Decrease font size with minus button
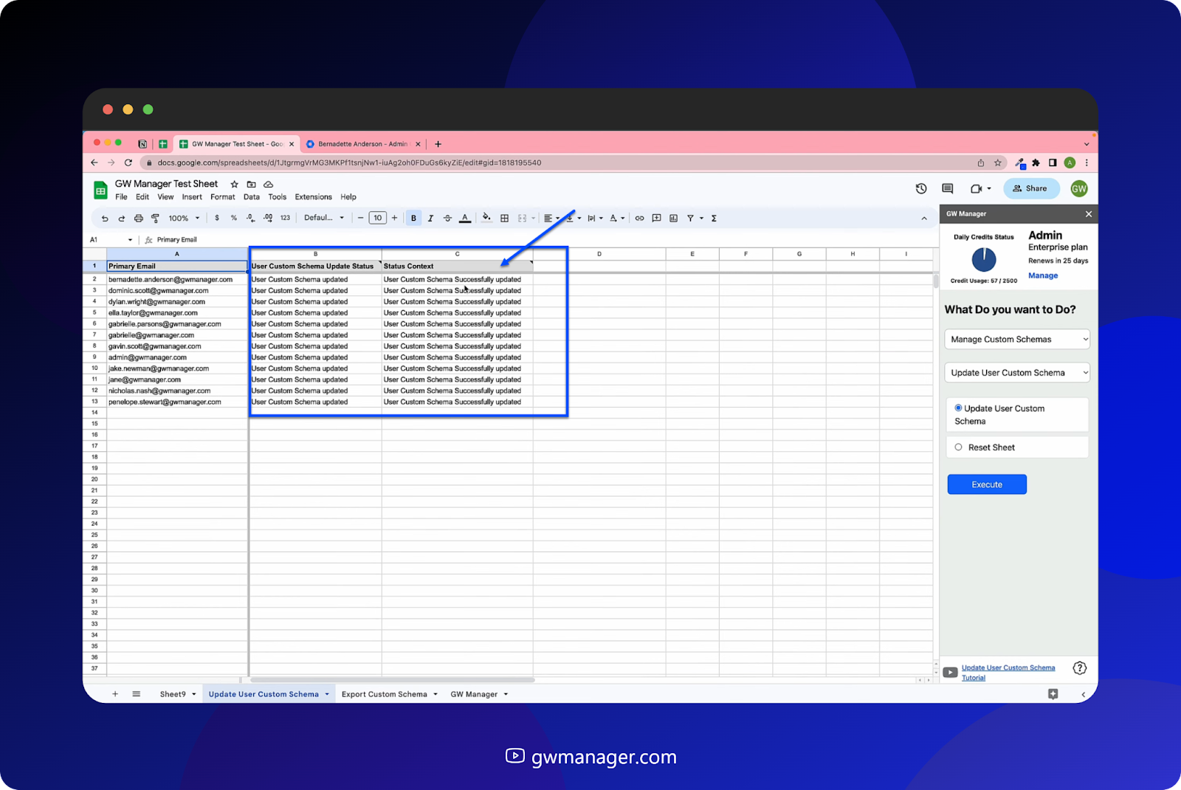 point(360,219)
